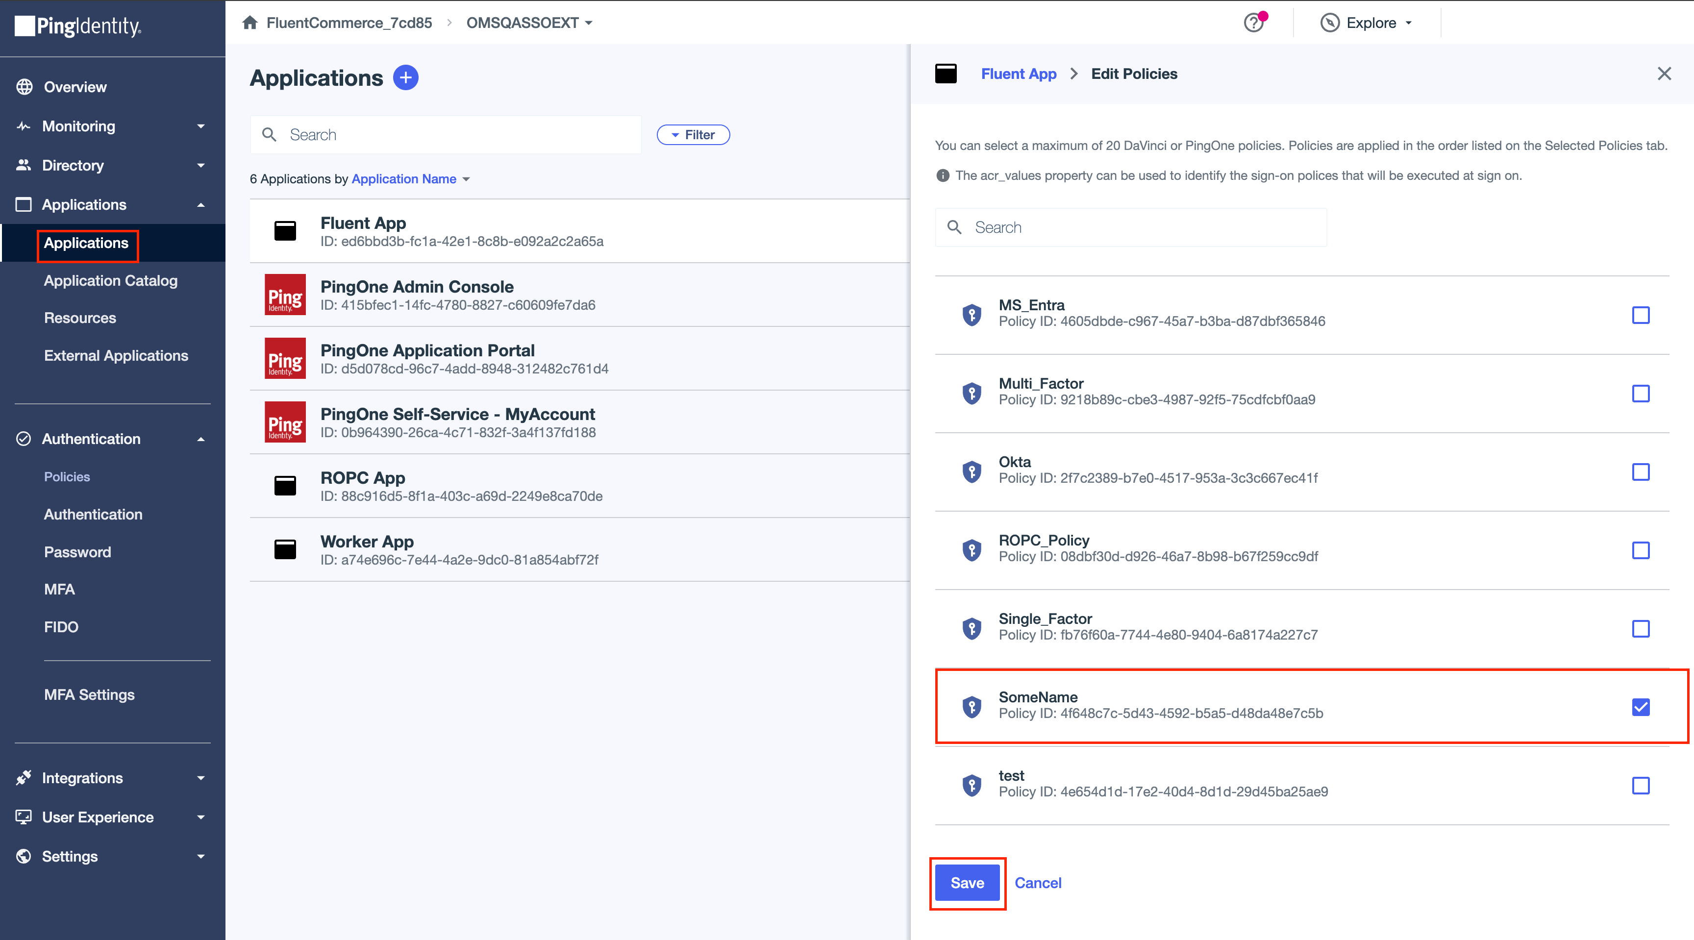Viewport: 1694px width, 940px height.
Task: Click the home icon in breadcrumb
Action: coord(250,23)
